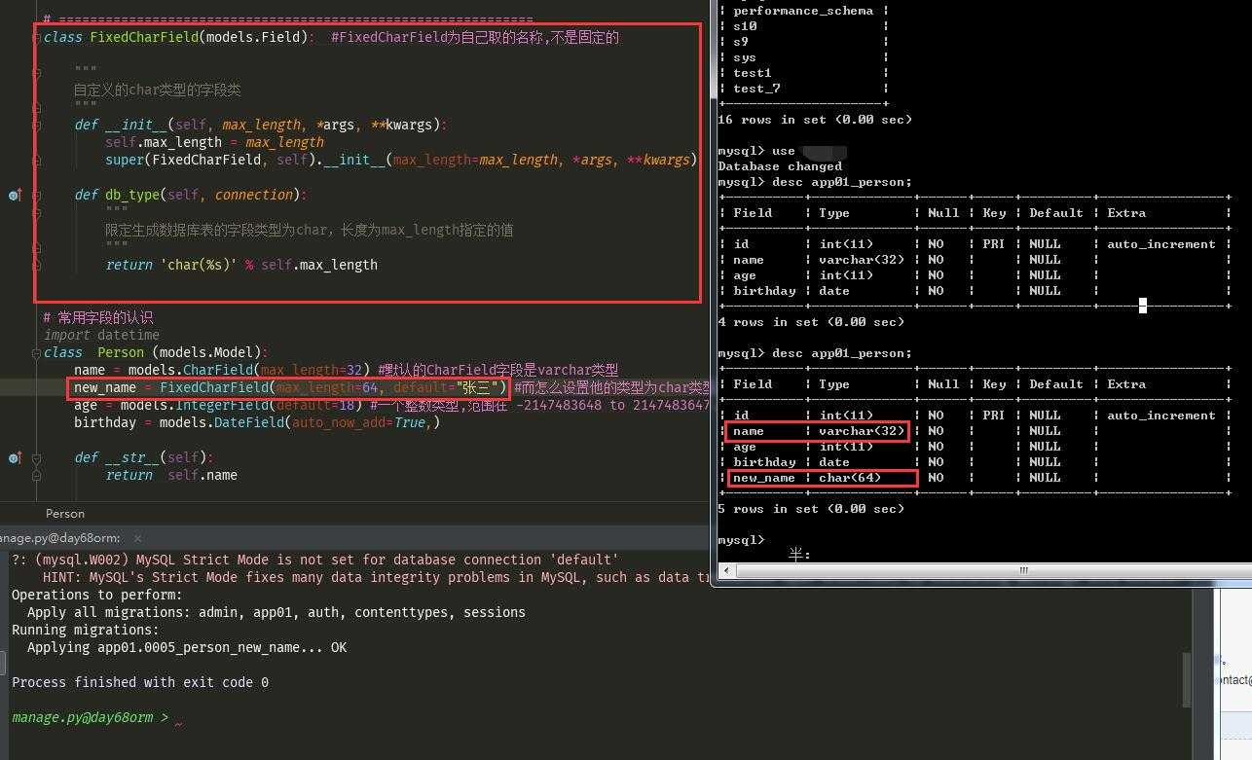Image resolution: width=1252 pixels, height=760 pixels.
Task: Click 'birthday = models.DateField' line
Action: point(257,422)
